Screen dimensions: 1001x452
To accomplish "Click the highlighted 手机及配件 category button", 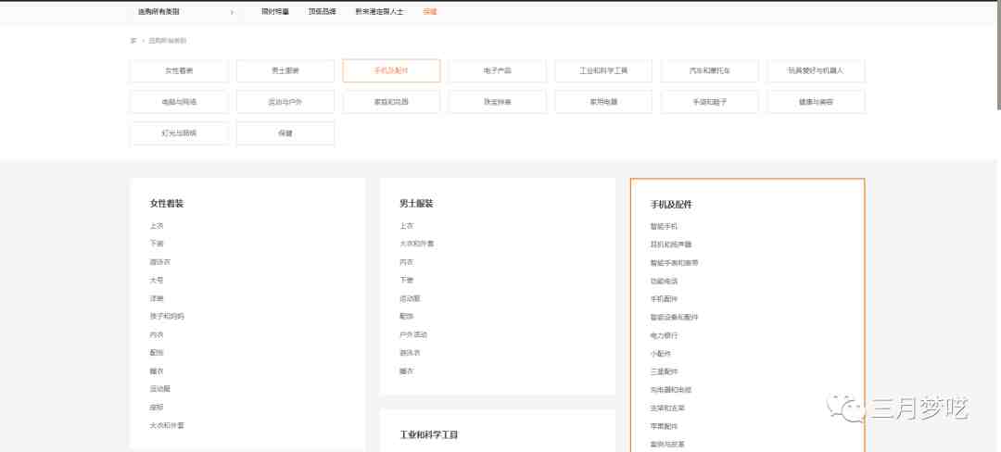I will coord(391,70).
